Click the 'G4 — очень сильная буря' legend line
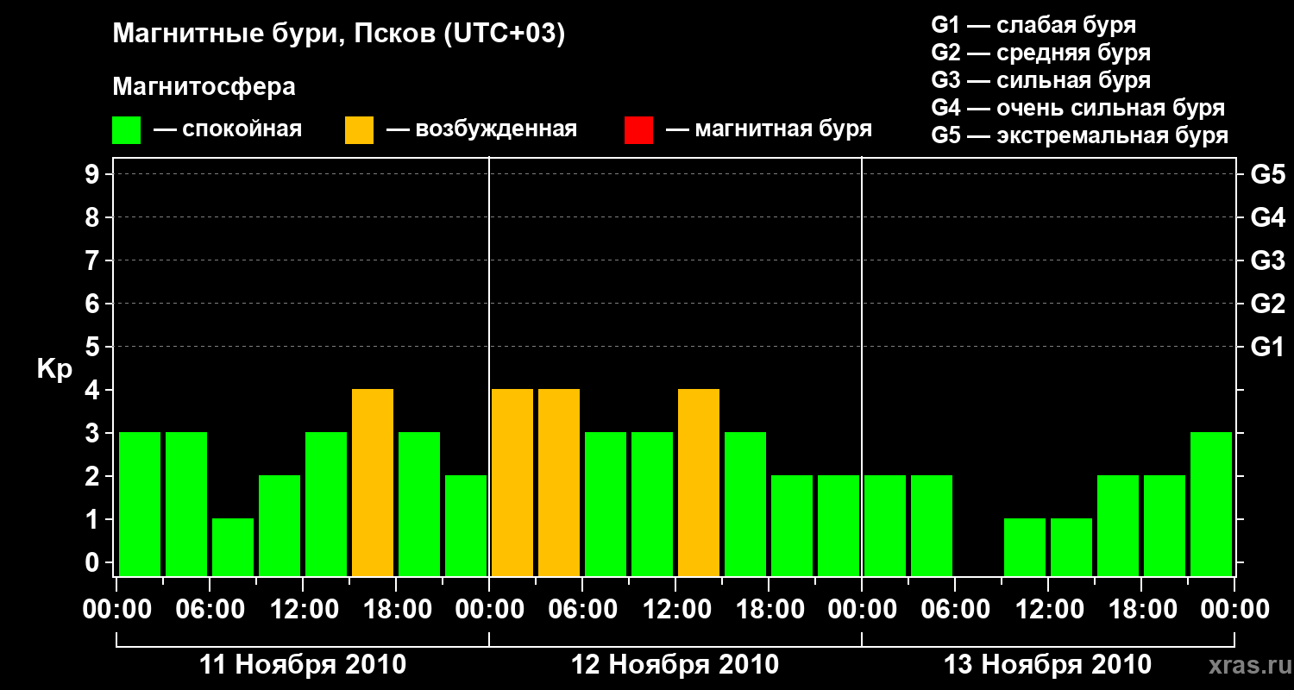Viewport: 1294px width, 690px height. click(1078, 108)
